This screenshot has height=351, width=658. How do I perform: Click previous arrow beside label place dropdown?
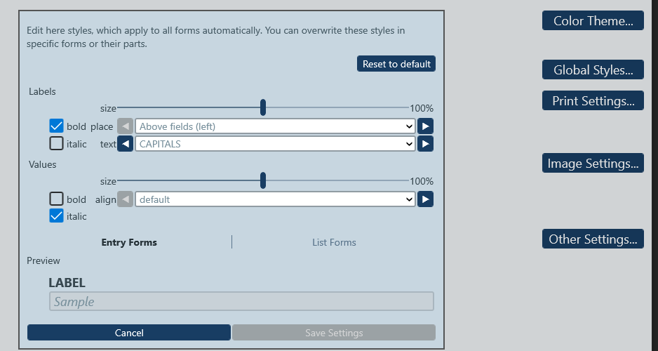[125, 126]
